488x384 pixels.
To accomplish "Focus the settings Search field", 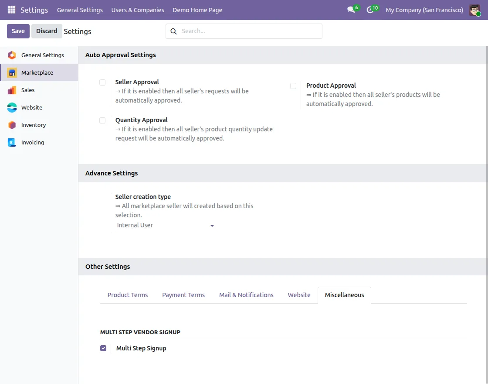I will tap(244, 31).
